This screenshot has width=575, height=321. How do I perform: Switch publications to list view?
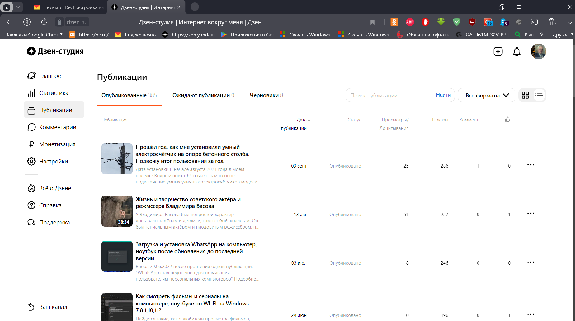(539, 95)
